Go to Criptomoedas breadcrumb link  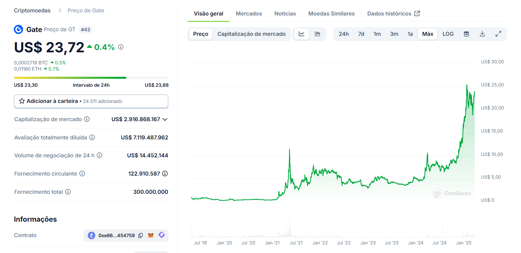(x=32, y=10)
